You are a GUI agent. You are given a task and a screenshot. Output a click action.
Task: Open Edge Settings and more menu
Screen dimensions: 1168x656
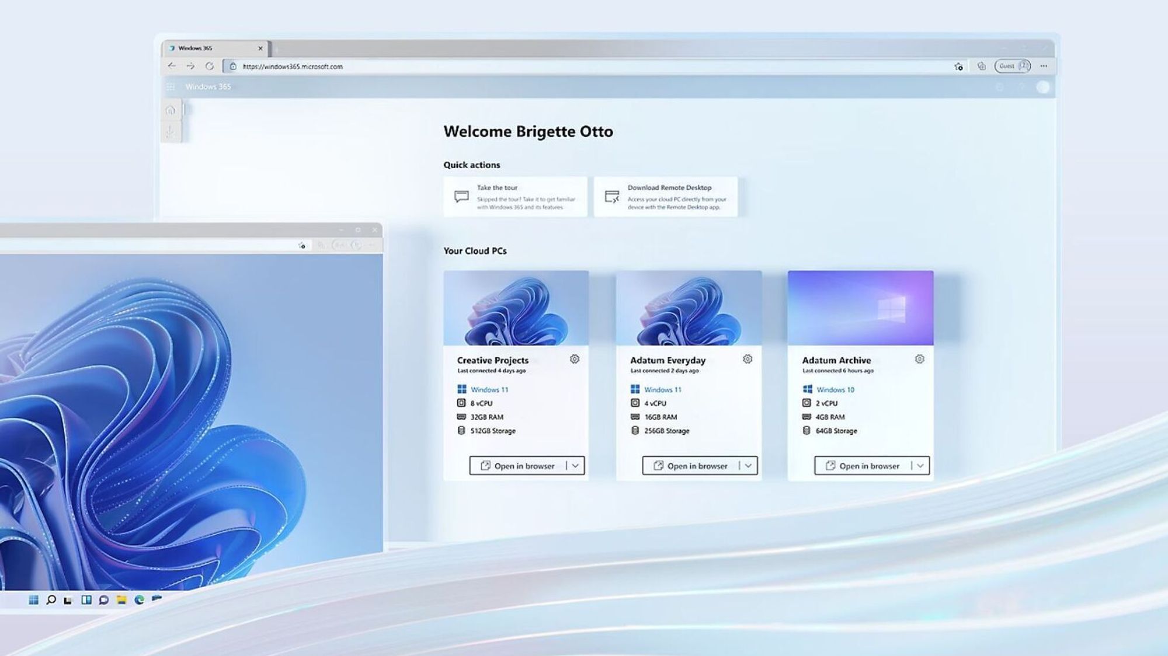point(1044,67)
